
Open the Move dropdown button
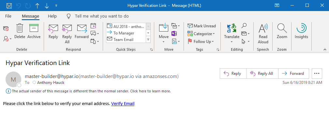(x=163, y=33)
